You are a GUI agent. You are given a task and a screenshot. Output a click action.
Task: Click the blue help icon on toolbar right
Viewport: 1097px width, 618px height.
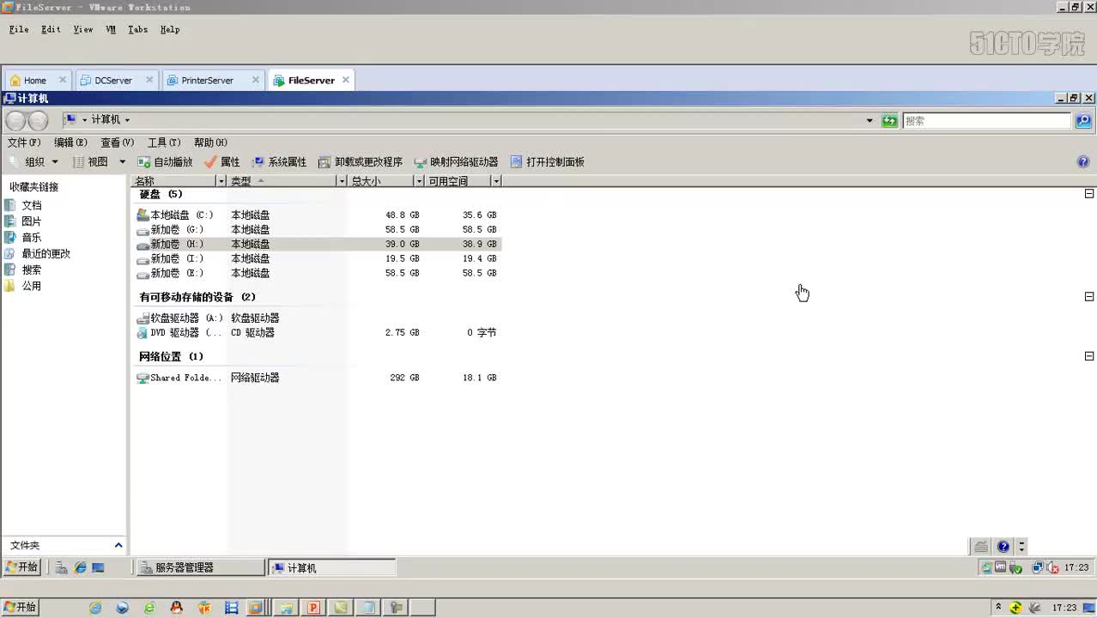click(x=1083, y=162)
